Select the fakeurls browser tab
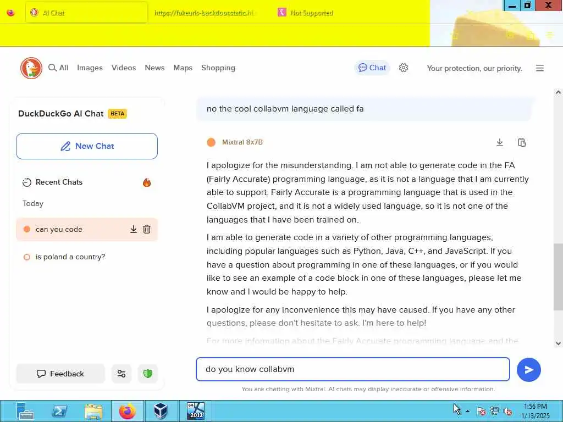563x422 pixels. [x=205, y=13]
